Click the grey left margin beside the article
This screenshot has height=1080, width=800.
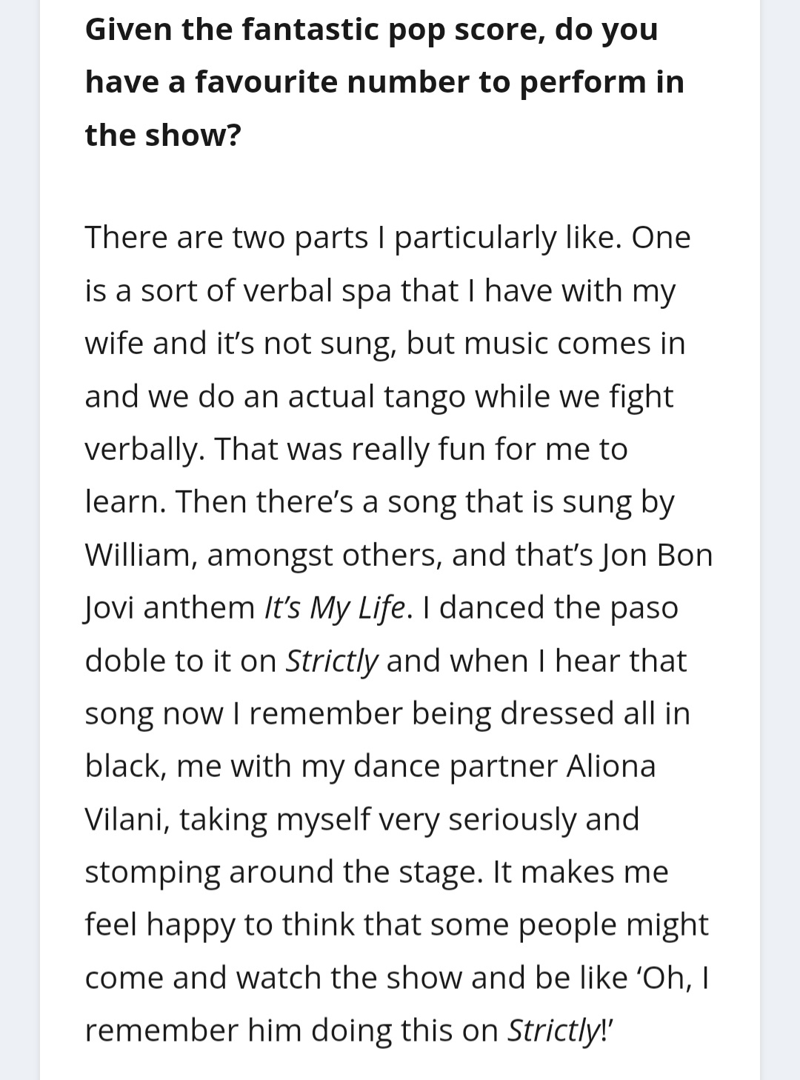(x=20, y=540)
